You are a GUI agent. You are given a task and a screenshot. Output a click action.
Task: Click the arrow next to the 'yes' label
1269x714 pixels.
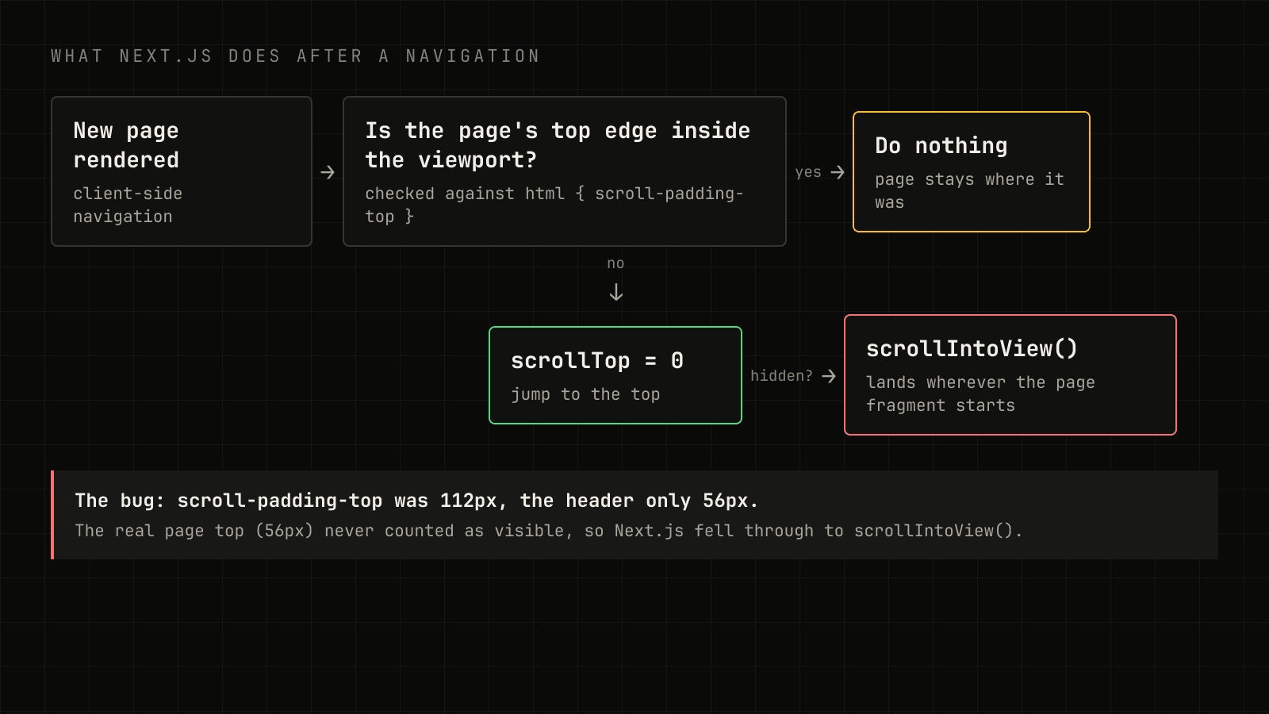(838, 172)
